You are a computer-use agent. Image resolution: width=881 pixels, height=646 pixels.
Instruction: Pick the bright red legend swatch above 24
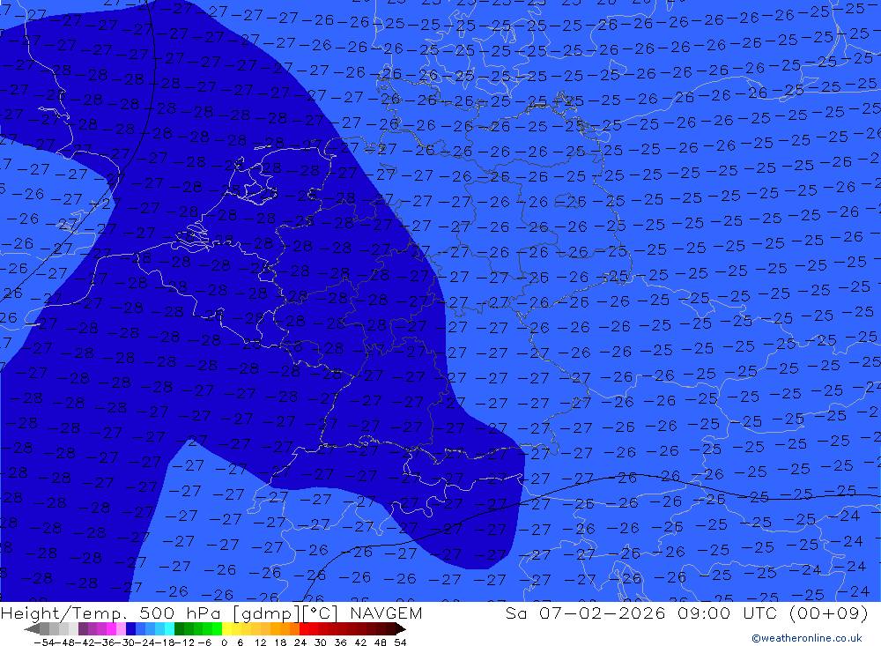304,628
